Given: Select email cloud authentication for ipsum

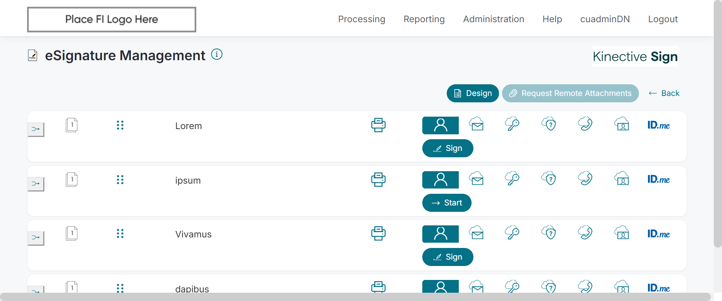Looking at the screenshot, I should [x=476, y=179].
